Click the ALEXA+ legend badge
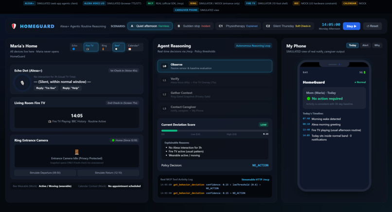392x212 pixels. (30, 3)
